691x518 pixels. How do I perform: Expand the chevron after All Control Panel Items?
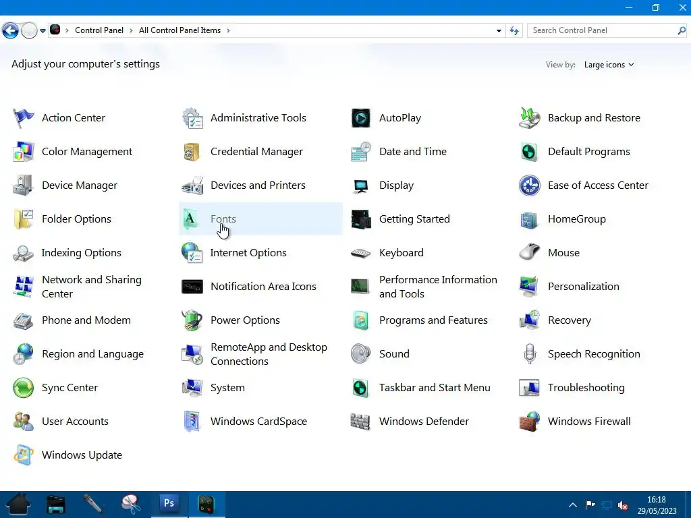(x=228, y=30)
